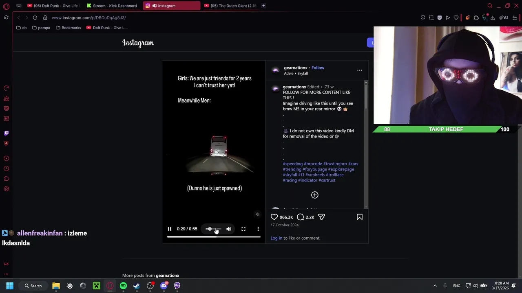This screenshot has width=522, height=293.
Task: Open Spotify from the taskbar
Action: 123,286
